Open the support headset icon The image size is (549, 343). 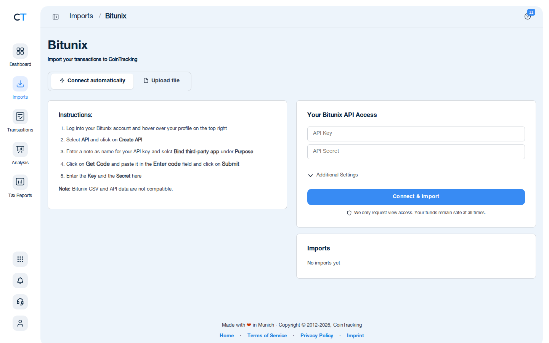(x=20, y=302)
